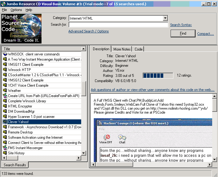Click icon next to YMSG11 Client Example
This screenshot has height=177, width=218.
pos(5,64)
